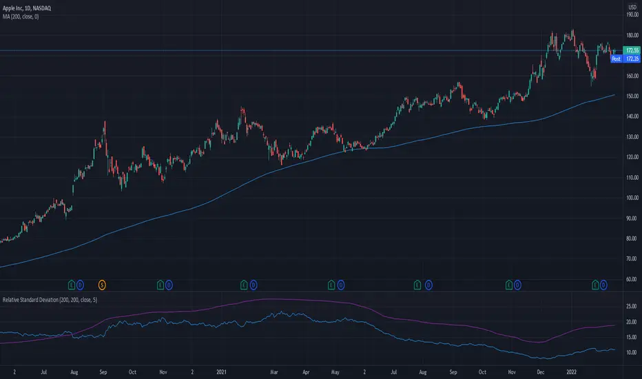The image size is (642, 379).
Task: Click the 25.00 value on indicator axis
Action: click(x=632, y=307)
